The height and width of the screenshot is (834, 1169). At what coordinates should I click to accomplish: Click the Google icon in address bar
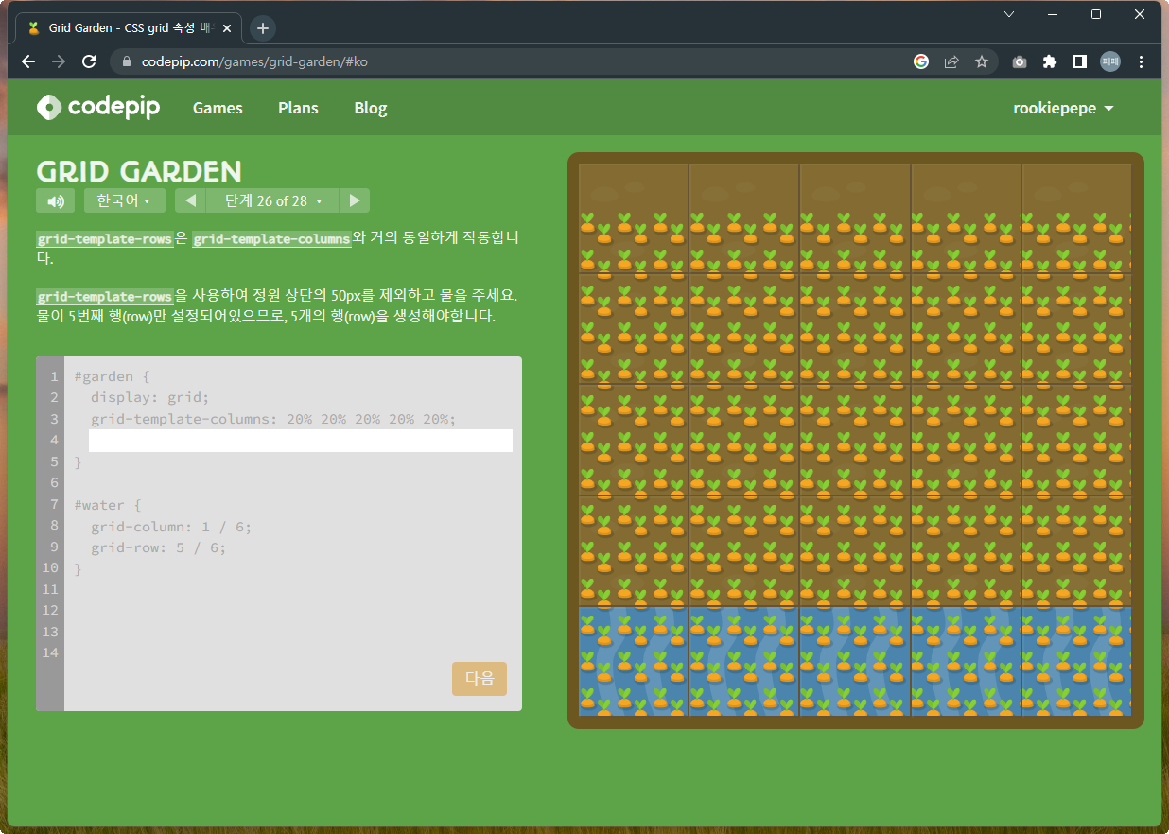pos(921,61)
